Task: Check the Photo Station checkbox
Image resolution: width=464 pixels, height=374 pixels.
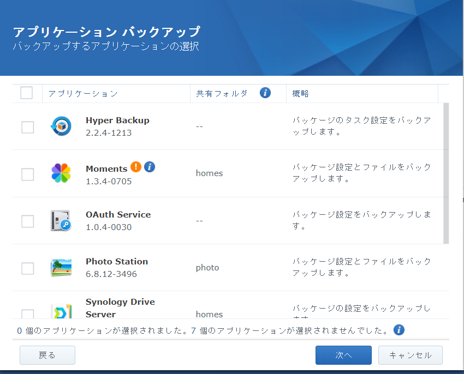Action: point(27,268)
